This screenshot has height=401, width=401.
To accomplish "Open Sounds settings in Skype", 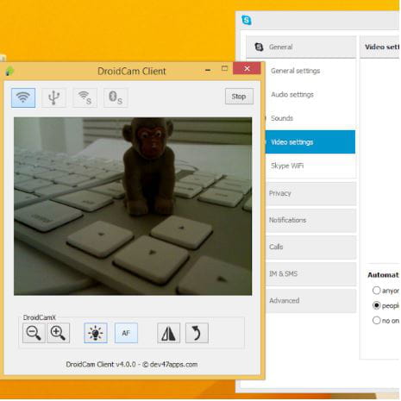I will point(282,118).
